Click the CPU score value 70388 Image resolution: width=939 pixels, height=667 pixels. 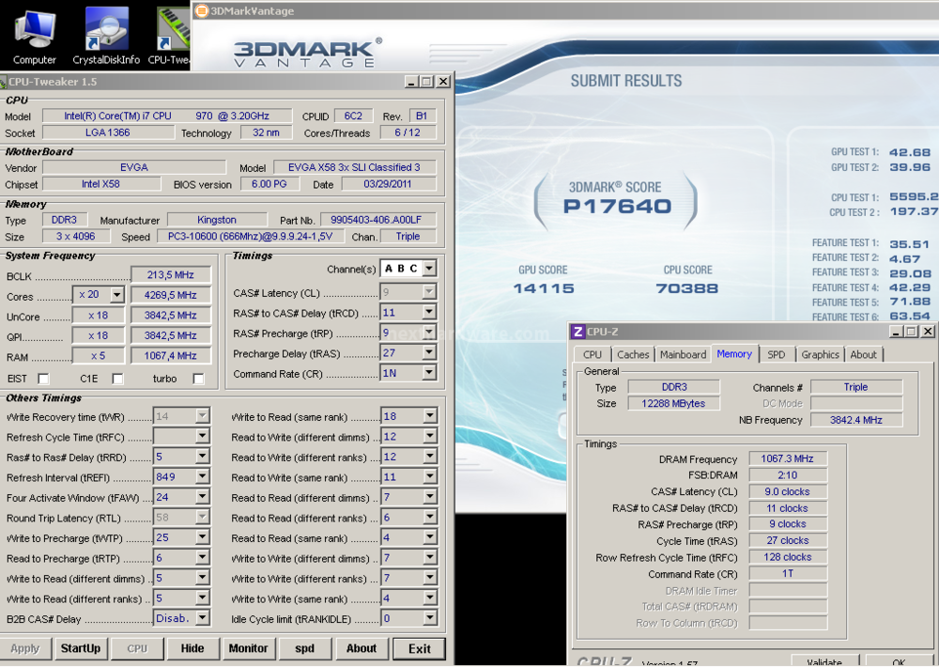pos(687,288)
